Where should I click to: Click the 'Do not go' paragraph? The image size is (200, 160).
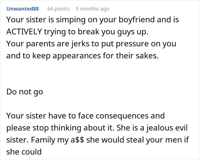25,92
